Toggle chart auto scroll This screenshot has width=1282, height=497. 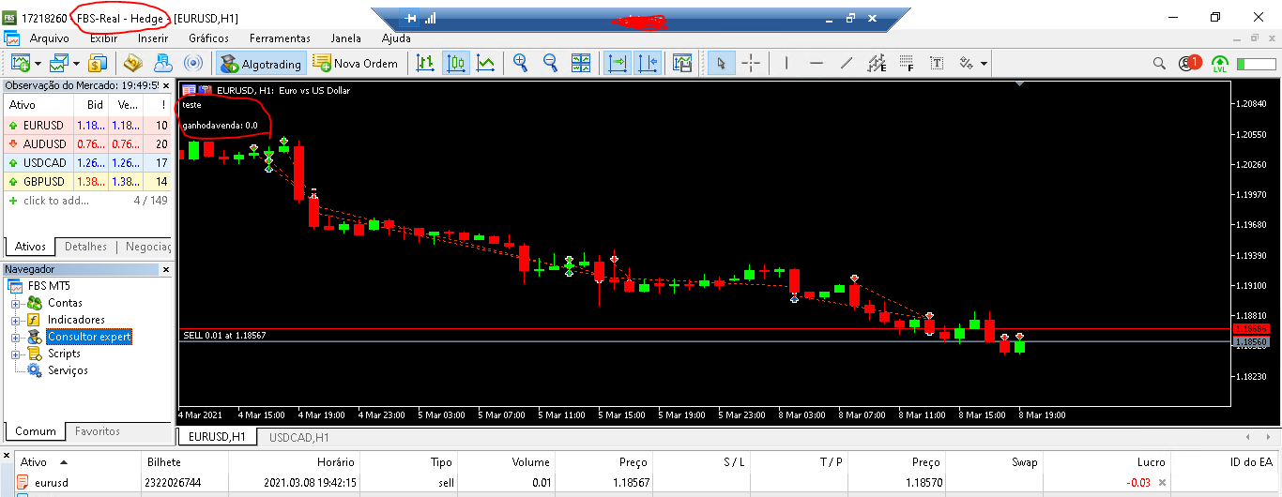(x=618, y=63)
